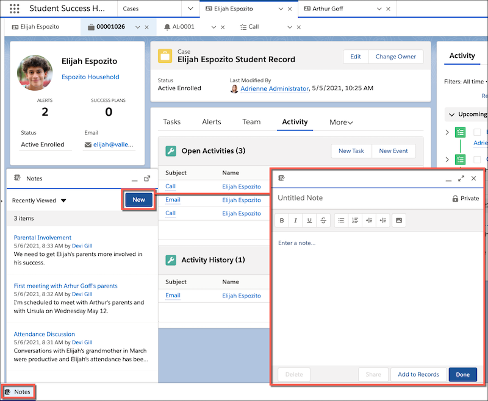This screenshot has width=488, height=401.
Task: Minimize the Notes utility panel
Action: [x=134, y=179]
